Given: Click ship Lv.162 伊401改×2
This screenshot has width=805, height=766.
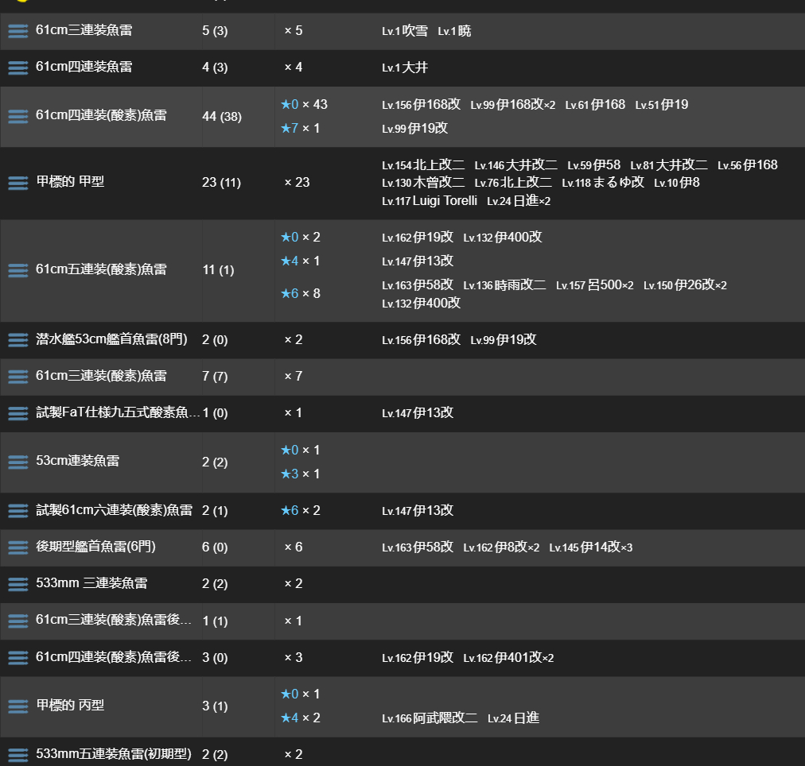Looking at the screenshot, I should click(508, 657).
